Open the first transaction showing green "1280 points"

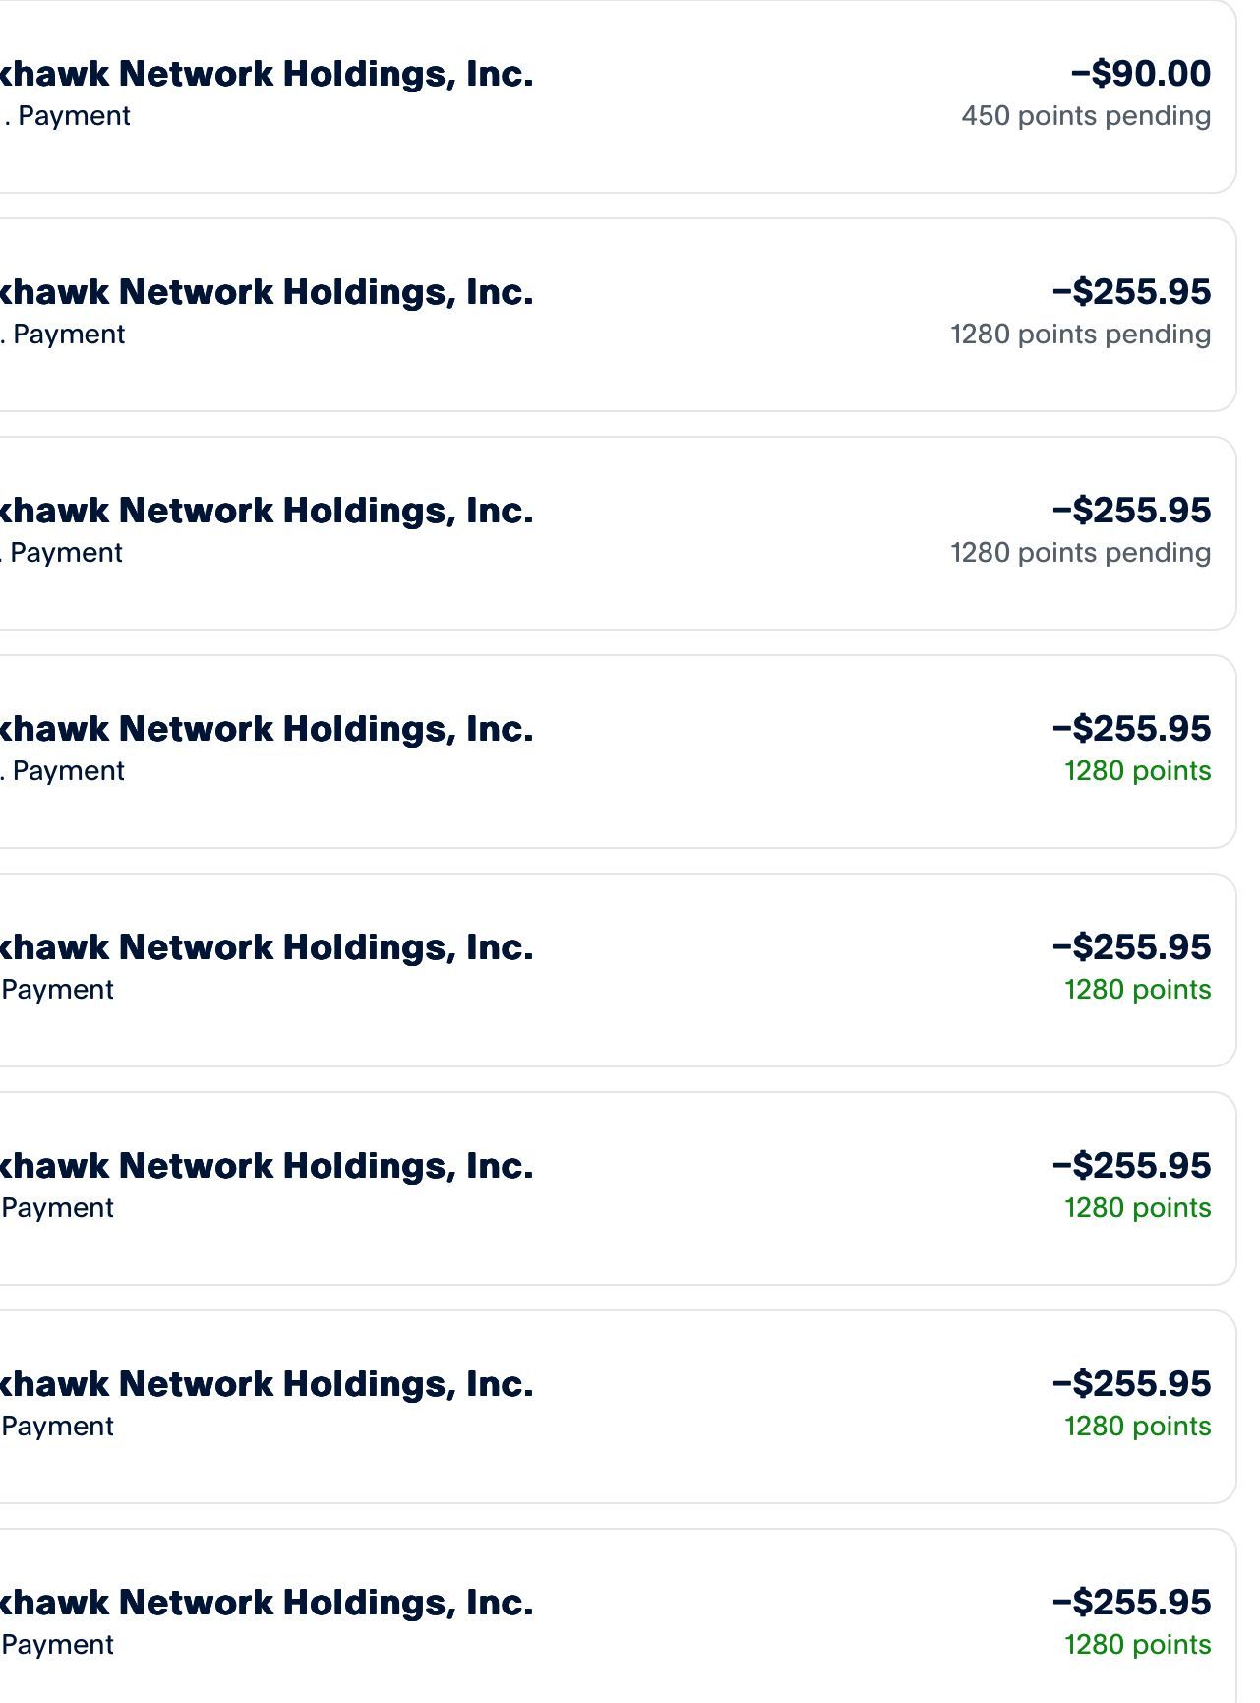[x=618, y=752]
